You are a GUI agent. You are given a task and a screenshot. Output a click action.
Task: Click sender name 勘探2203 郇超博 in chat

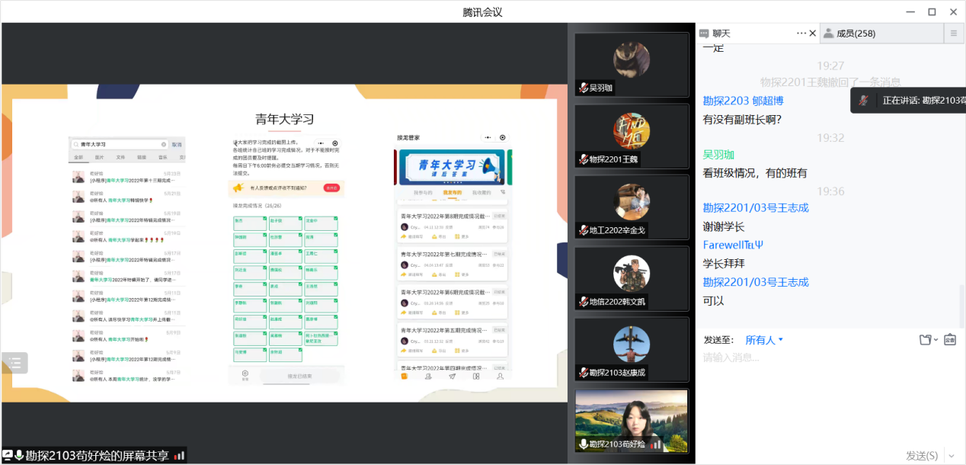point(743,101)
